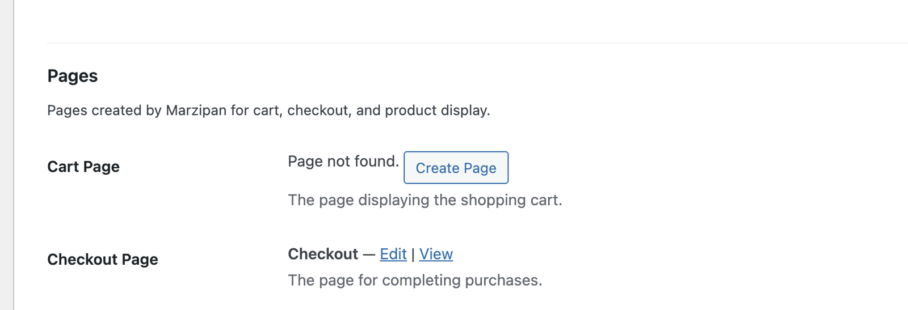
Task: Click the completing purchases description text
Action: click(x=415, y=280)
